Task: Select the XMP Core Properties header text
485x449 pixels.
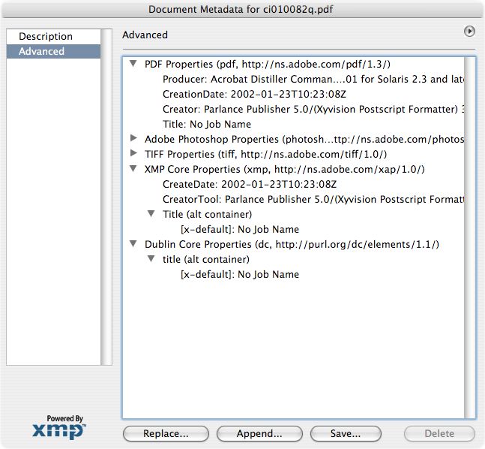Action: (x=285, y=169)
